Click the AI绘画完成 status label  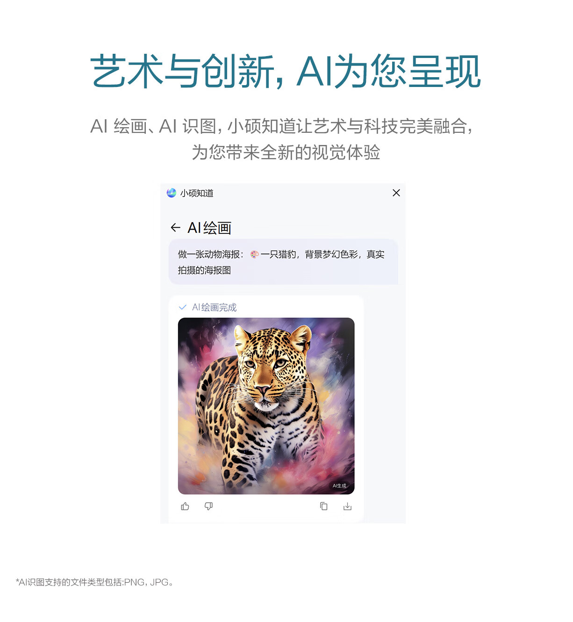(x=215, y=307)
